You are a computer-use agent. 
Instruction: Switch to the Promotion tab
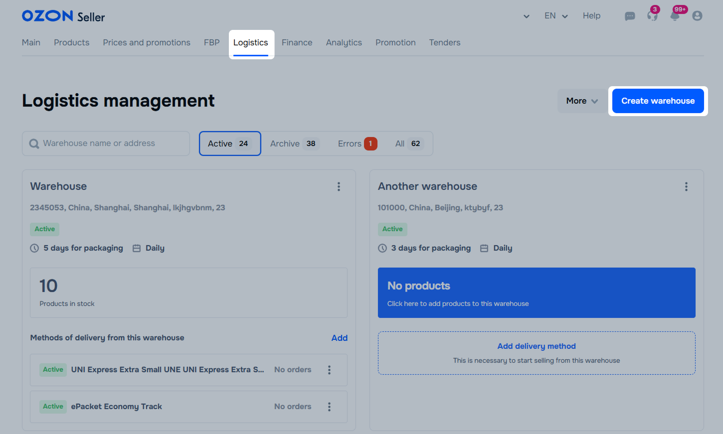tap(395, 43)
